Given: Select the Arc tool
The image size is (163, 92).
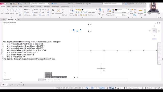Looking at the screenshot, I should click(17, 11).
